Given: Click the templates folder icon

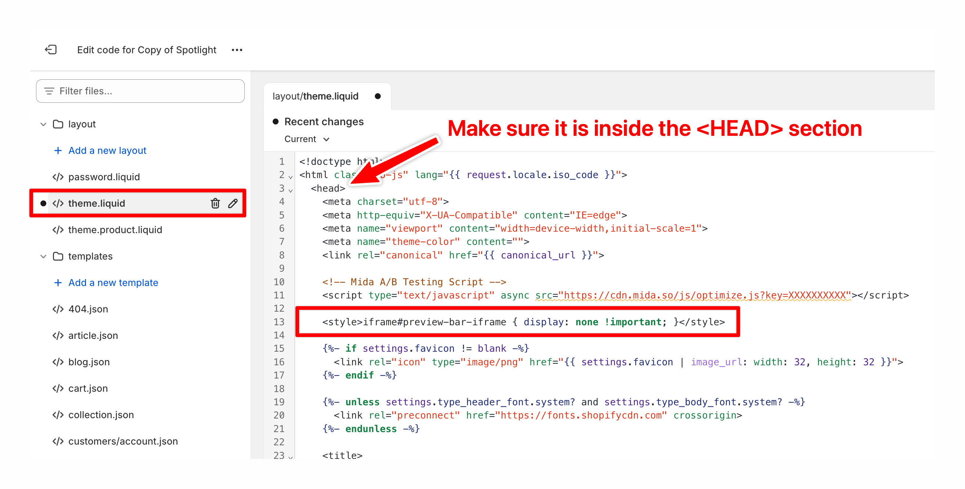Looking at the screenshot, I should click(x=58, y=256).
